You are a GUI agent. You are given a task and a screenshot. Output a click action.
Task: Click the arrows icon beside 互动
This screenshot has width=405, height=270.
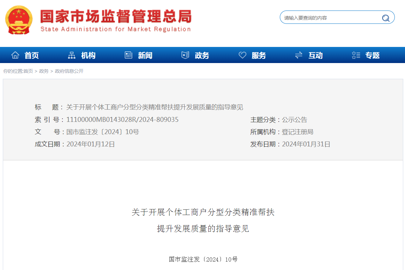coord(299,55)
